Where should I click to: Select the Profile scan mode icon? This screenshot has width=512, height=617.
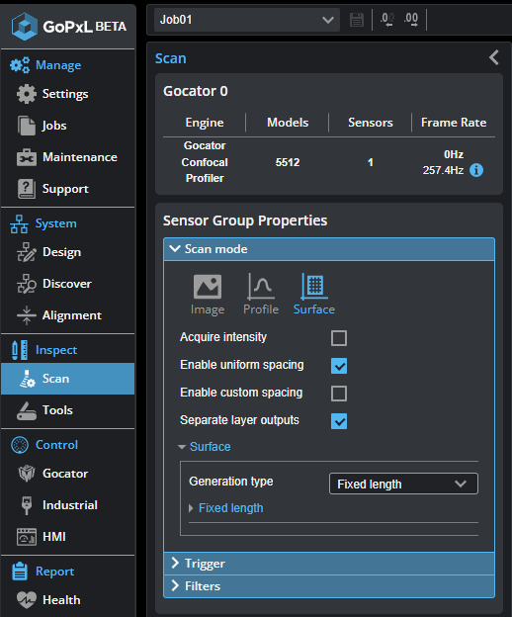coord(261,287)
